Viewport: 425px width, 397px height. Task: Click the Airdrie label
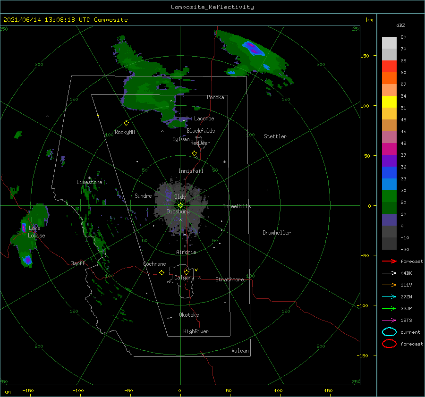click(186, 252)
